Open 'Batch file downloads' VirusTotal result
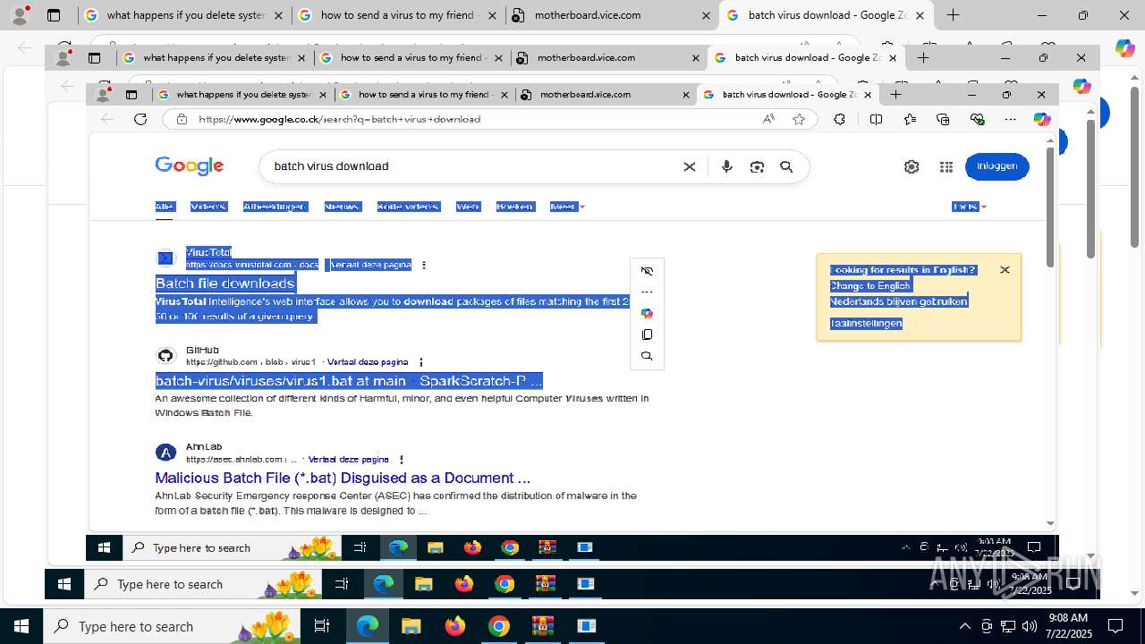Image resolution: width=1145 pixels, height=644 pixels. (225, 284)
